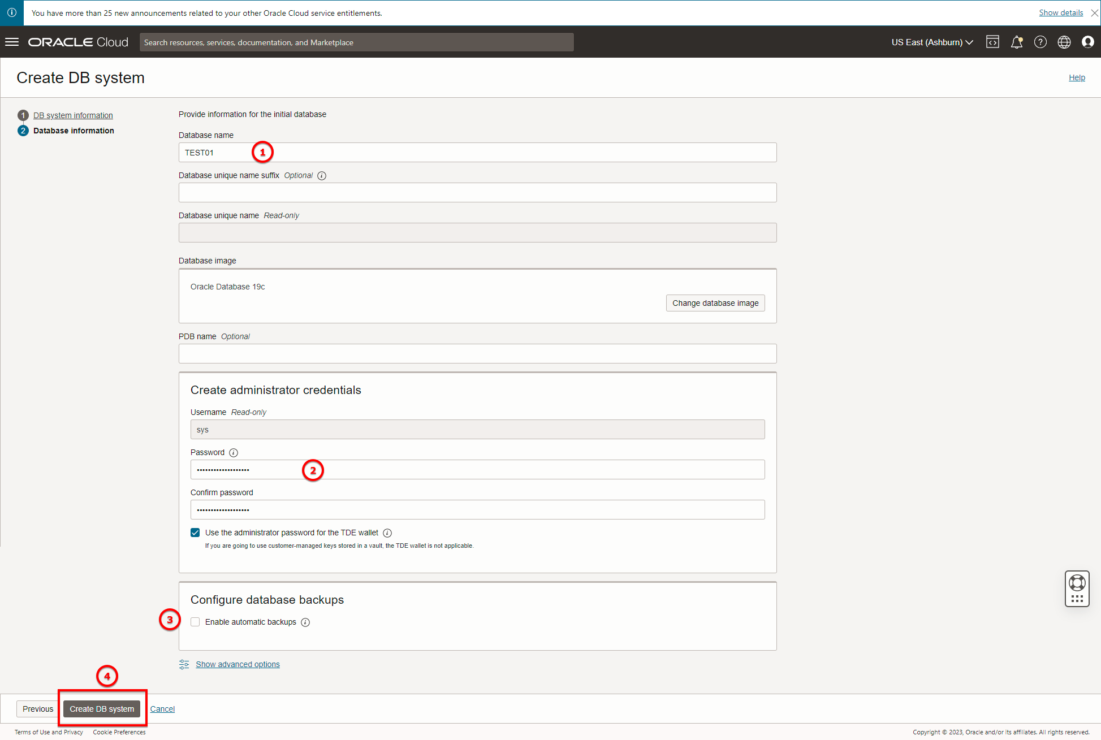Image resolution: width=1101 pixels, height=740 pixels.
Task: Click info icon next to Enable automatic backups
Action: (305, 622)
